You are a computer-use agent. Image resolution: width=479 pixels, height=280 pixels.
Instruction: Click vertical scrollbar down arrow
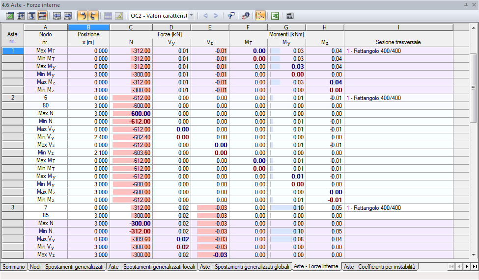point(474,255)
